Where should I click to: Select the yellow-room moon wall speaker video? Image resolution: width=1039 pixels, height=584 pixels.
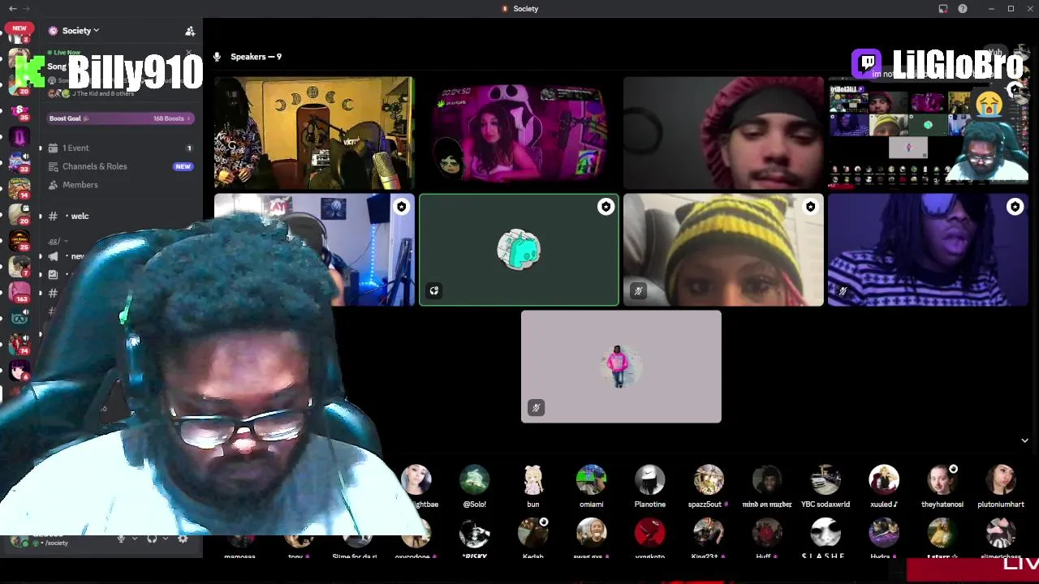pyautogui.click(x=314, y=133)
